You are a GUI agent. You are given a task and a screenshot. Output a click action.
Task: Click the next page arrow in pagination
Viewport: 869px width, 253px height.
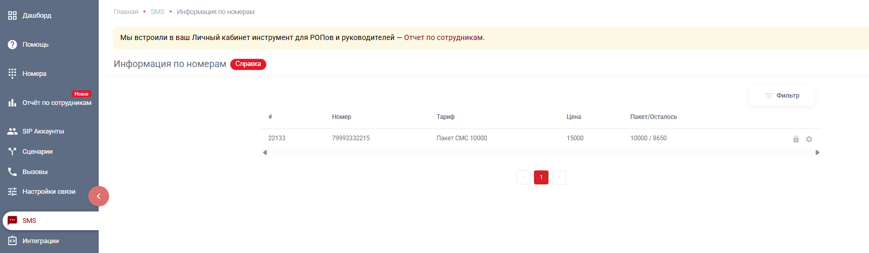[559, 178]
